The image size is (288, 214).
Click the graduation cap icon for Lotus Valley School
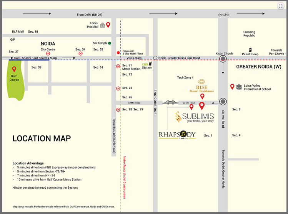(x=239, y=87)
